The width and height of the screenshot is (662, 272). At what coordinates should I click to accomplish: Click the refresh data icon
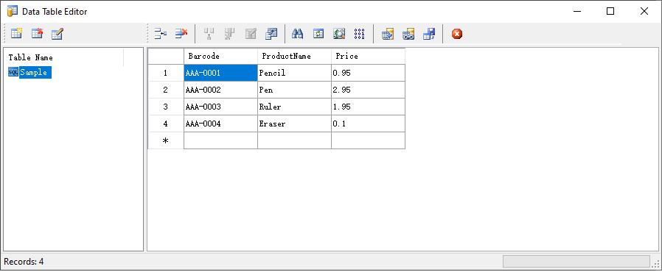(x=318, y=34)
